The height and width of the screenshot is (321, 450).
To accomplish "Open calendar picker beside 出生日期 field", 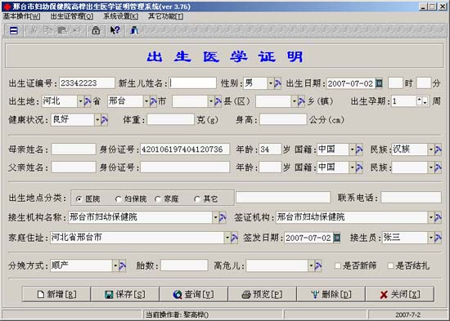I will coord(379,83).
